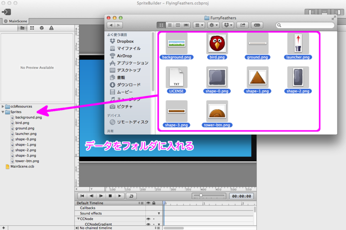Collapse the CCNode timeline row
The image size is (346, 230).
click(78, 219)
